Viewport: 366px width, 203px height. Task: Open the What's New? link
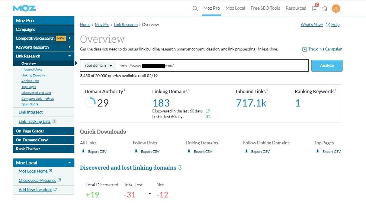click(312, 24)
